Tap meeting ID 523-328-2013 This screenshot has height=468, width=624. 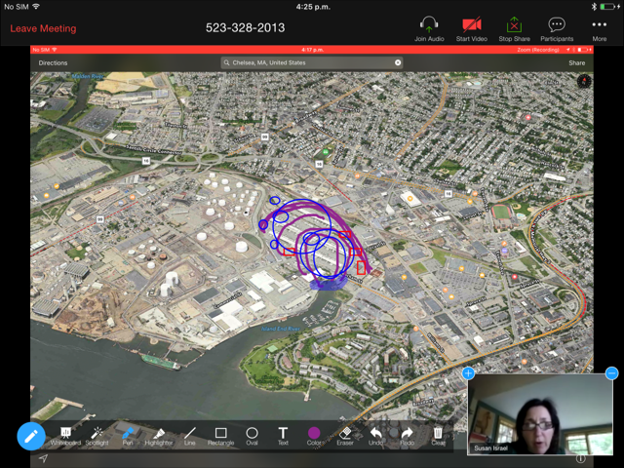tap(245, 28)
